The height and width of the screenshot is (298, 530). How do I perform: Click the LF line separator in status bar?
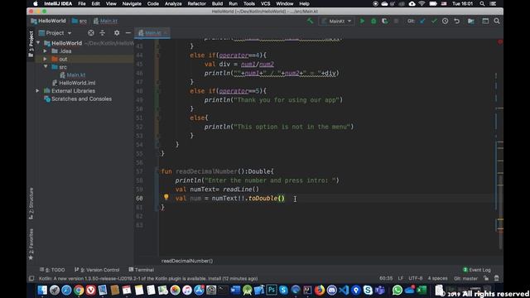click(401, 278)
